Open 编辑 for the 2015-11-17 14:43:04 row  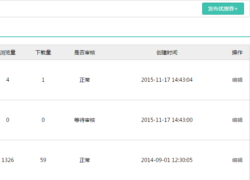click(237, 80)
